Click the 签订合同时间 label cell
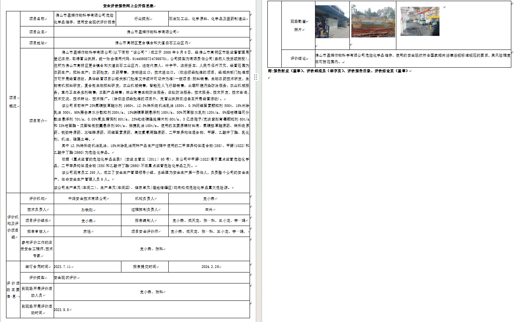Image resolution: width=517 pixels, height=322 pixels. 36,266
